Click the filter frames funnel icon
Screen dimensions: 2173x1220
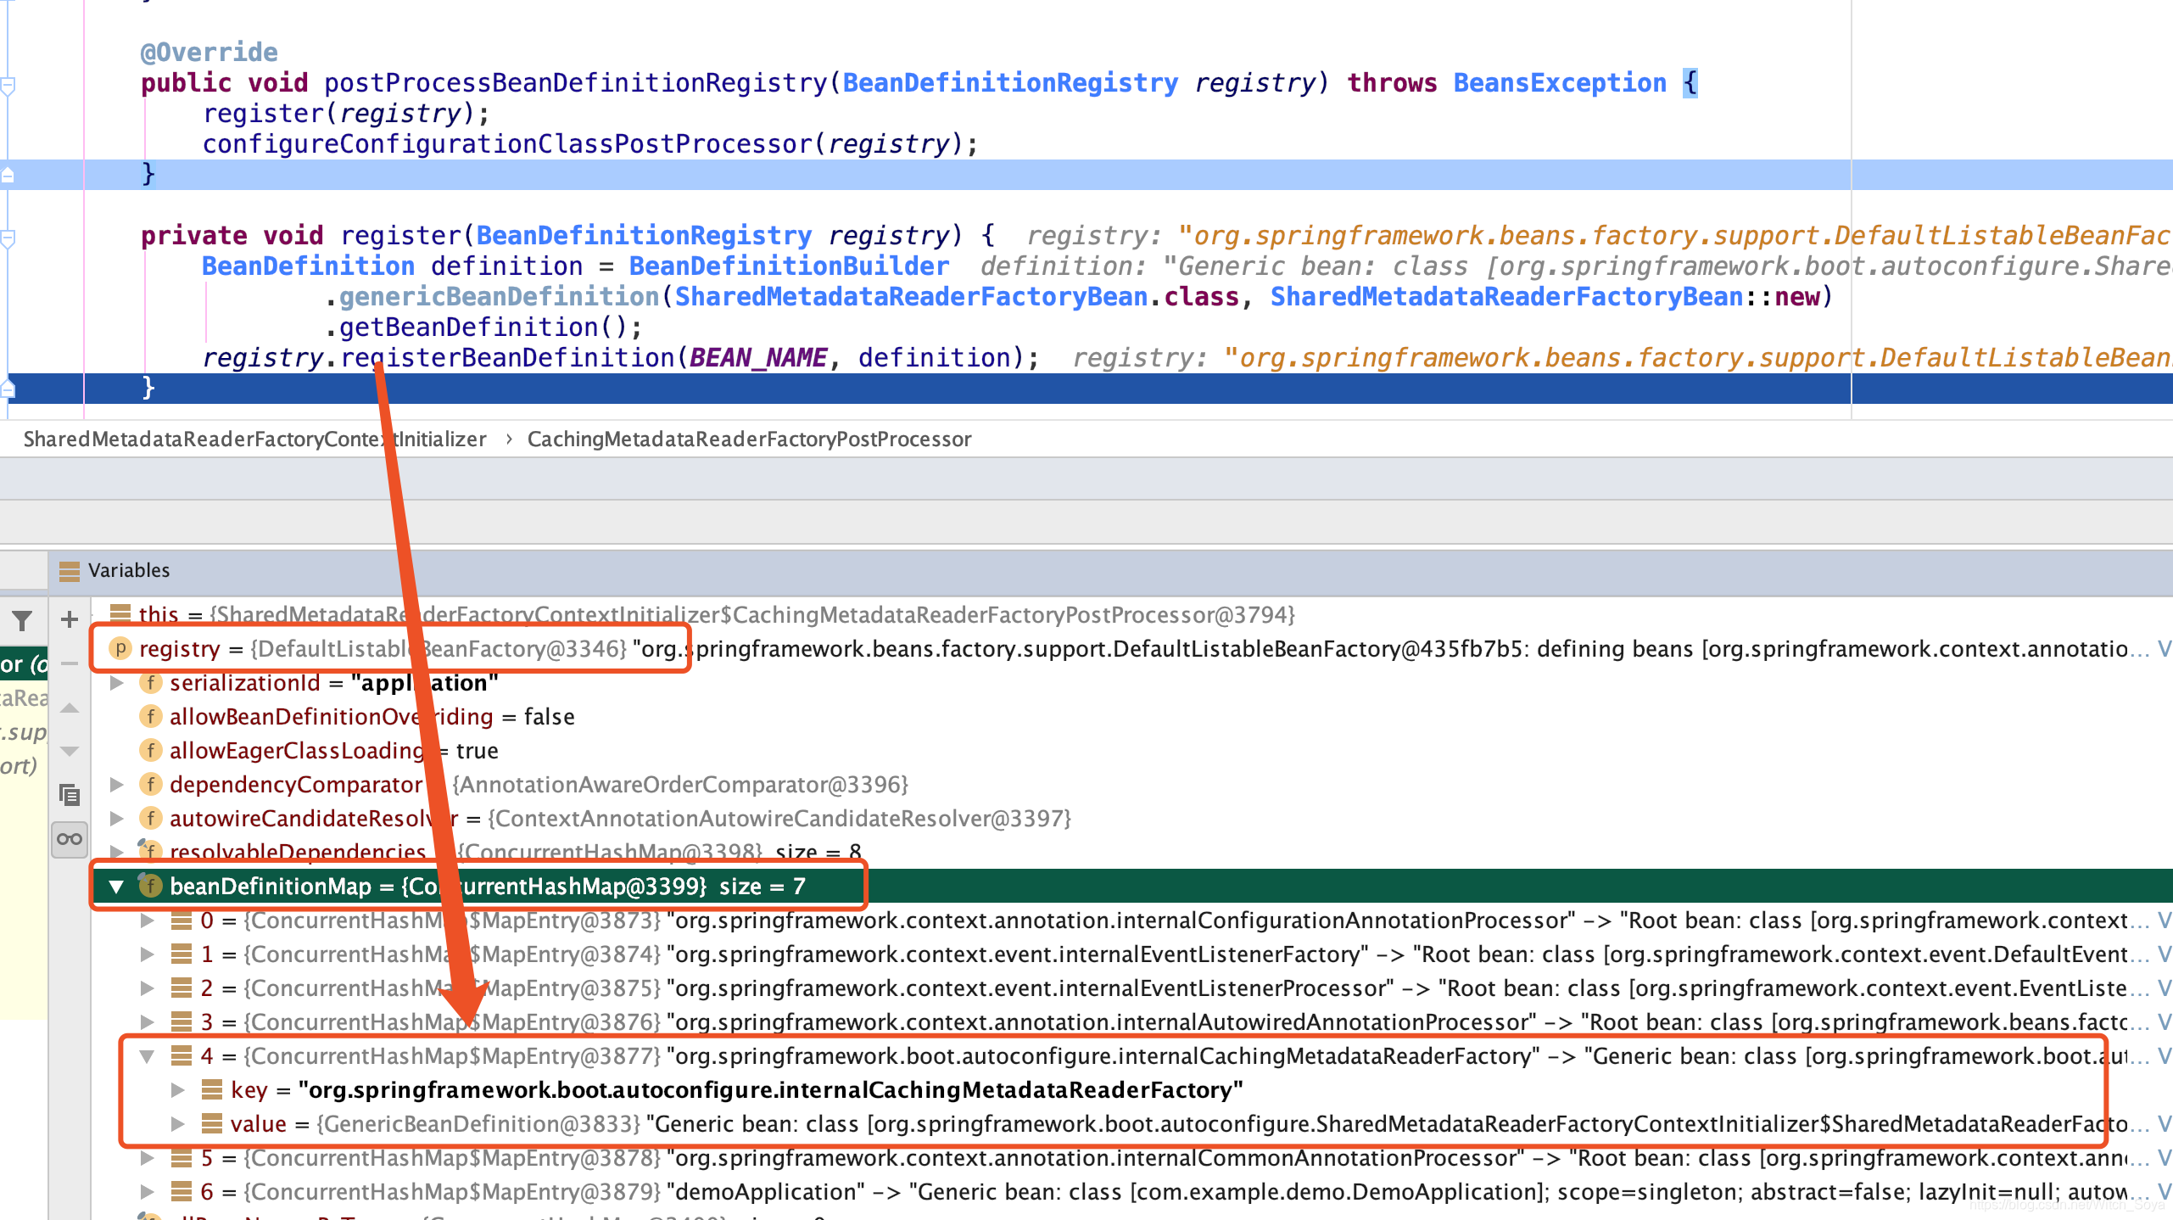[x=22, y=621]
